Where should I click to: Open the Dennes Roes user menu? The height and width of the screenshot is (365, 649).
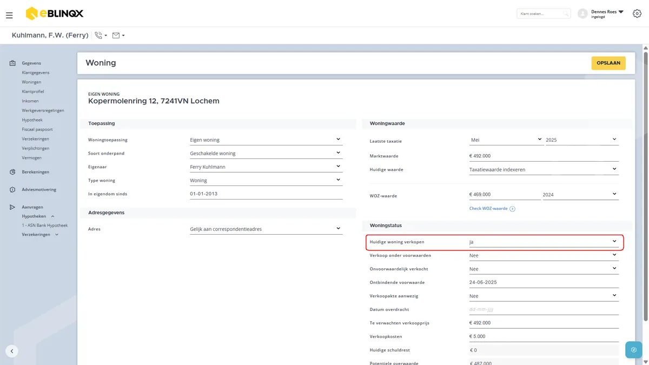(x=607, y=14)
